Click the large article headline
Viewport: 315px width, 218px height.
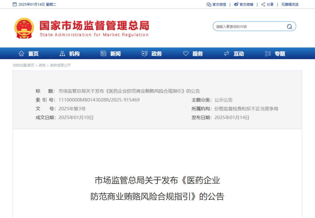pyautogui.click(x=157, y=188)
